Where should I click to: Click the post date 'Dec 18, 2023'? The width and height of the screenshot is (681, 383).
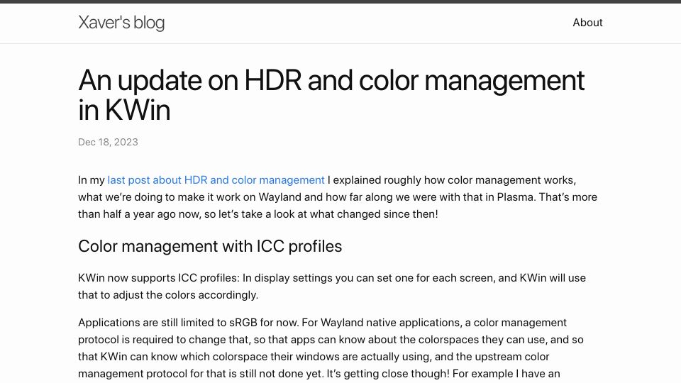tap(108, 142)
